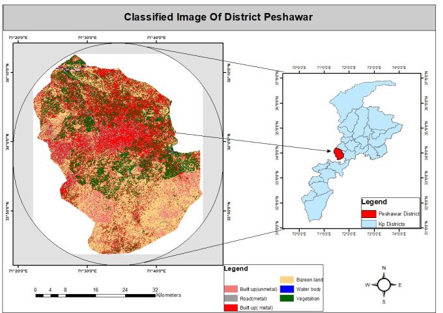
Task: Click the Kp Districts light blue swatch
Action: pos(369,224)
